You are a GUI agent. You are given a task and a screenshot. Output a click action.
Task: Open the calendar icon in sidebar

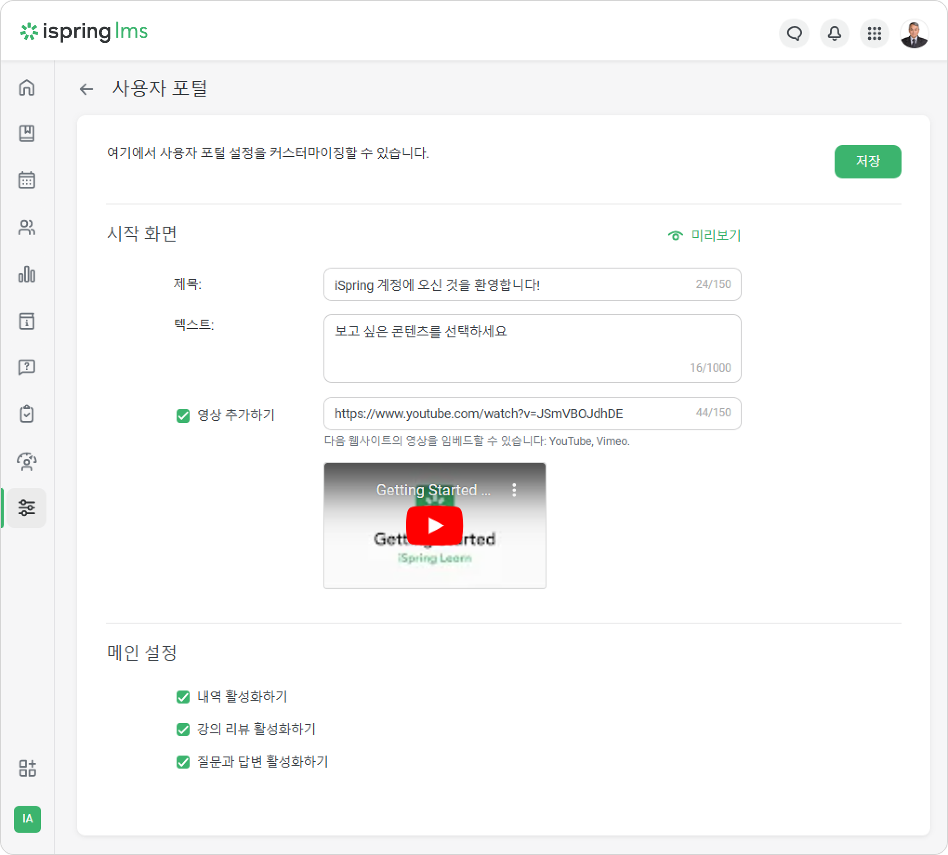click(x=27, y=180)
